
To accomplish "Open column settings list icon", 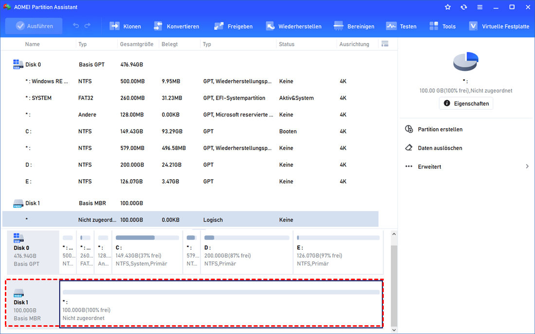I will click(x=385, y=44).
